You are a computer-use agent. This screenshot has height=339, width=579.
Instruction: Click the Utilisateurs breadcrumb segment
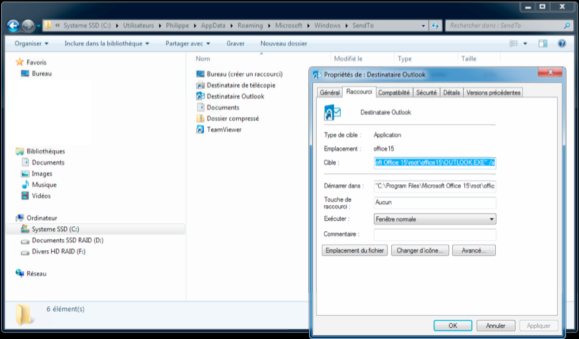click(x=138, y=25)
